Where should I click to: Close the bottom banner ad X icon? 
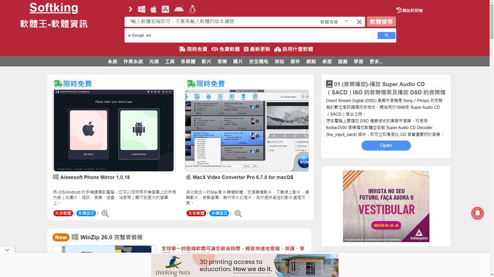(336, 256)
